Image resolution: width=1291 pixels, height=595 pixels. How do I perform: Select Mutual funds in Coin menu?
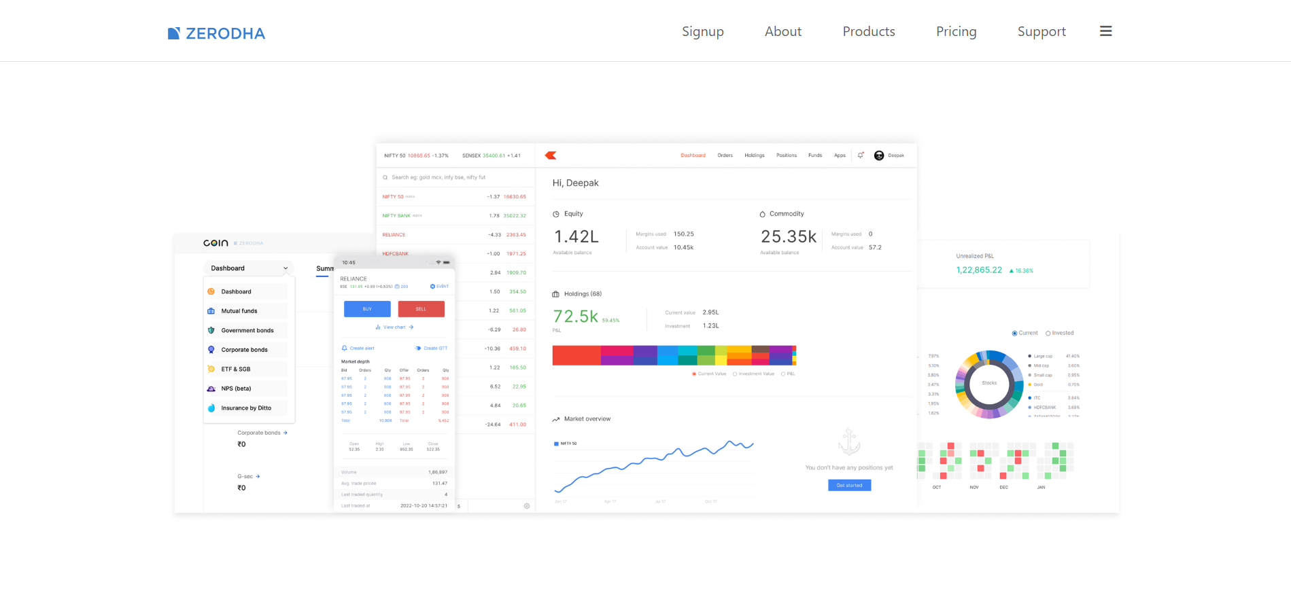click(x=247, y=311)
